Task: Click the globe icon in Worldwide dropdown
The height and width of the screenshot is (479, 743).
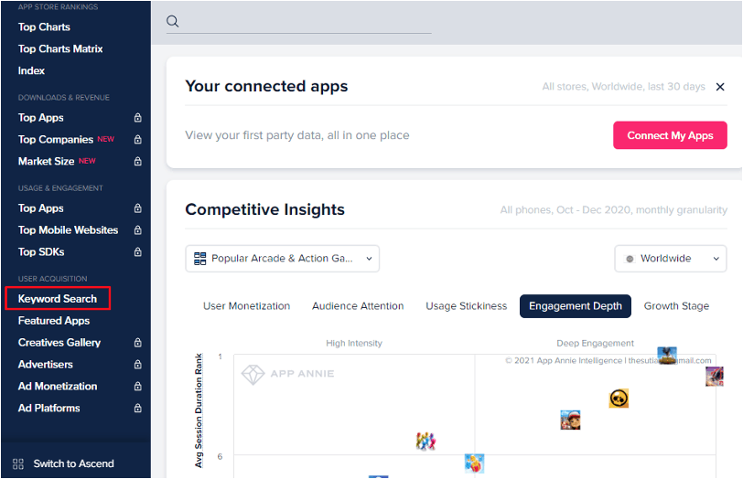Action: pos(630,259)
